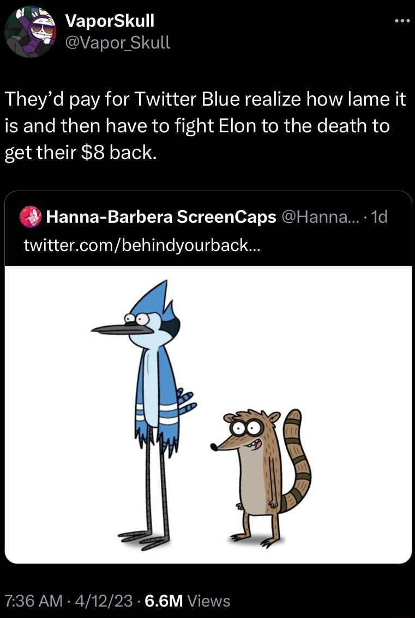Image resolution: width=415 pixels, height=618 pixels.
Task: Open the tweet options via the ellipsis icon
Action: [x=402, y=21]
